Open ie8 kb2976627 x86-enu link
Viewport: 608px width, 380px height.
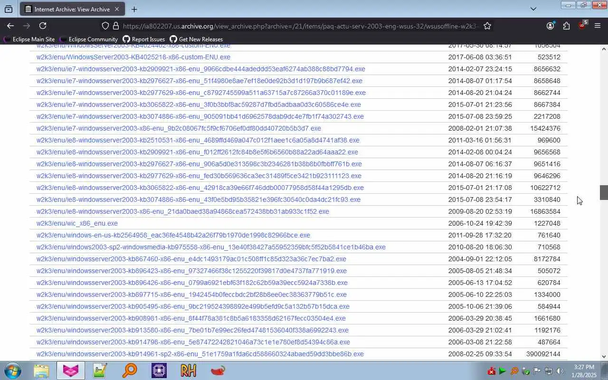pos(199,164)
